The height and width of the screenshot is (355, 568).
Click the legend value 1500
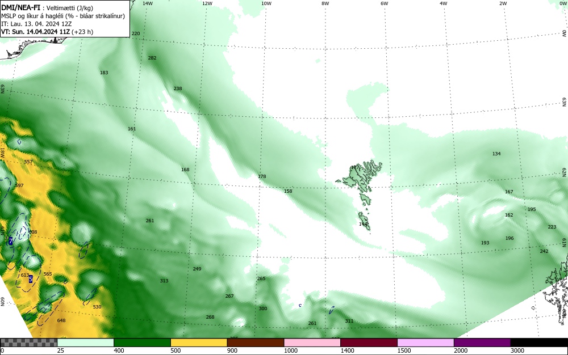(404, 350)
